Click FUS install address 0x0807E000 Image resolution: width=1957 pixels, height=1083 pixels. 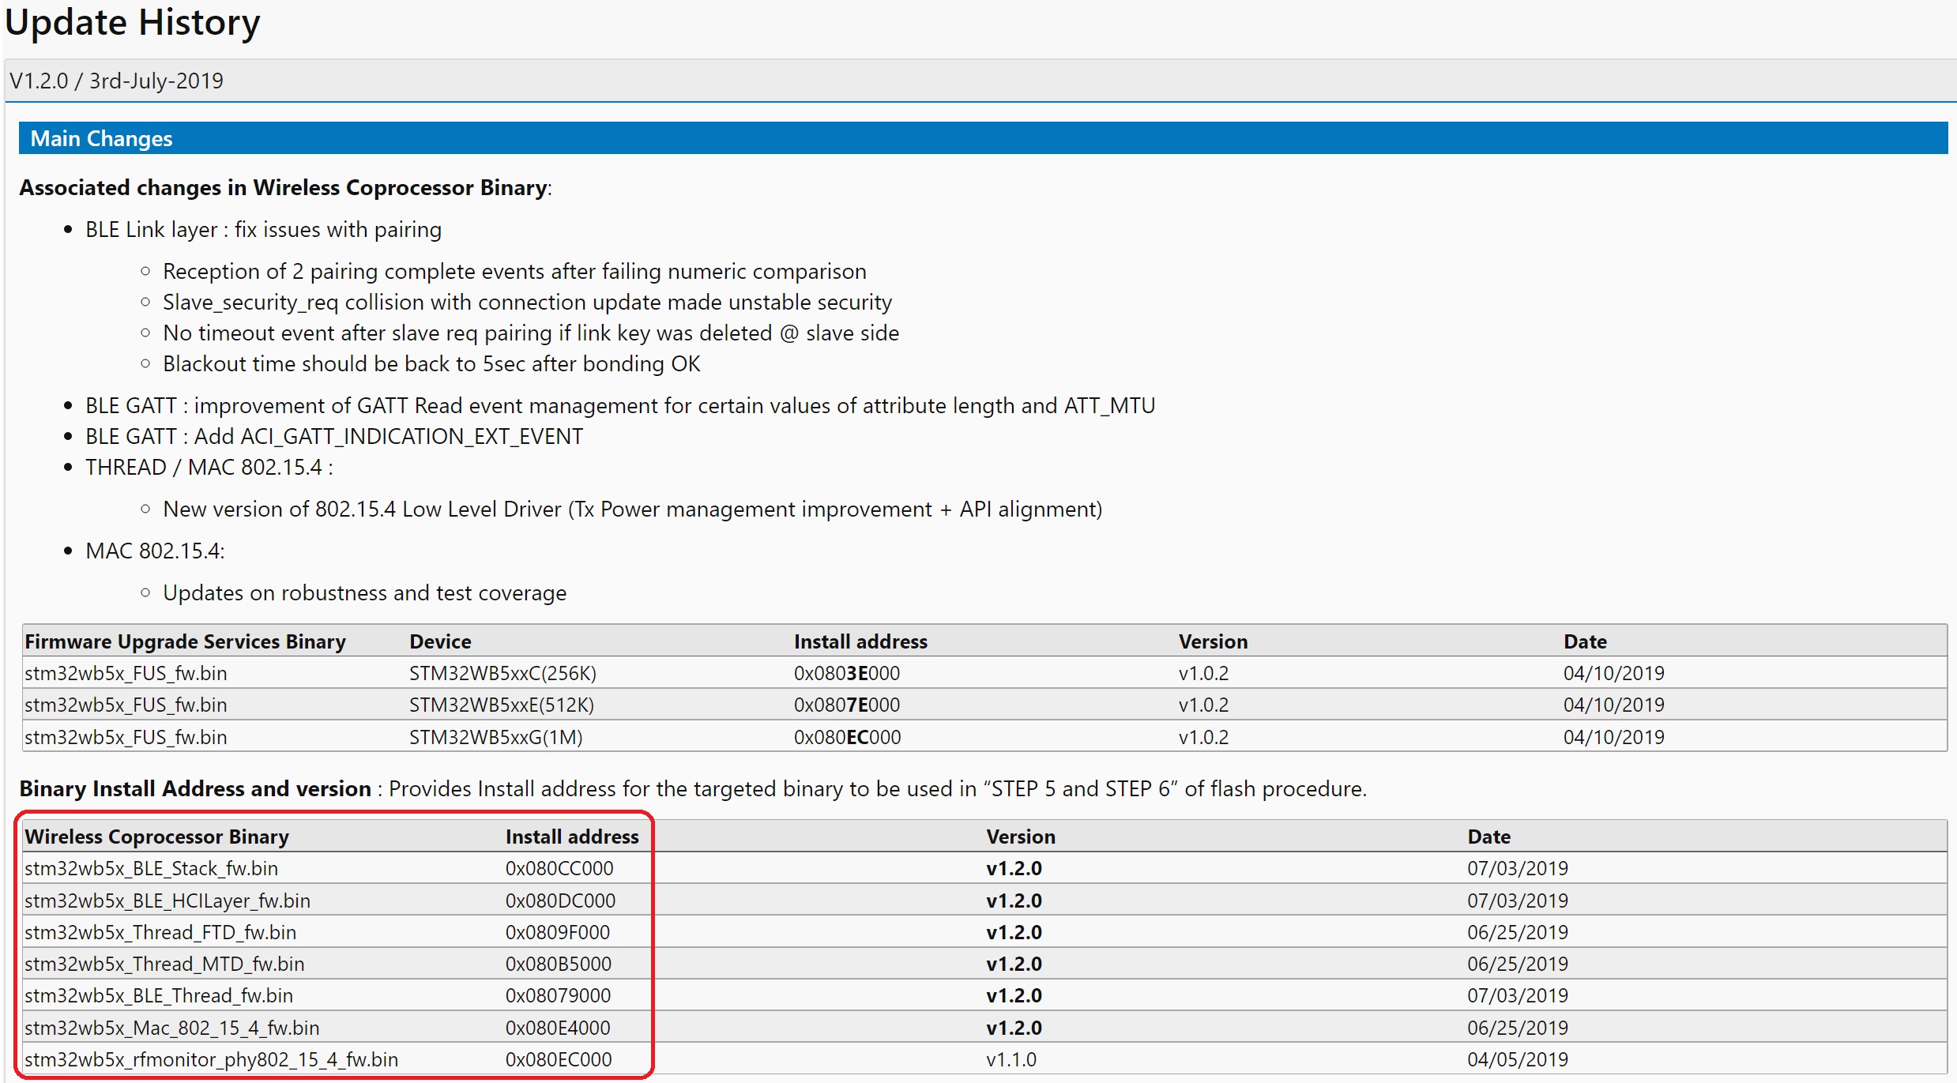coord(847,705)
